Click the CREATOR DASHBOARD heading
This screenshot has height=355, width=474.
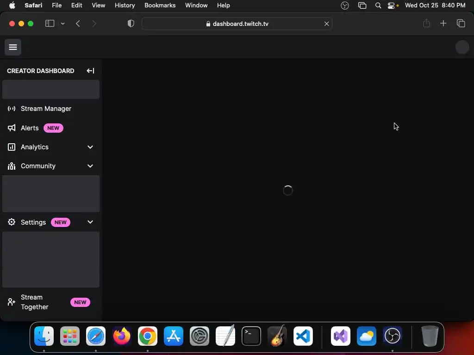[41, 71]
